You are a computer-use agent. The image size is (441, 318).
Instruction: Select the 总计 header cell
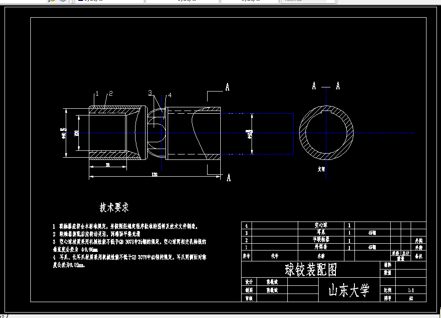(x=406, y=254)
